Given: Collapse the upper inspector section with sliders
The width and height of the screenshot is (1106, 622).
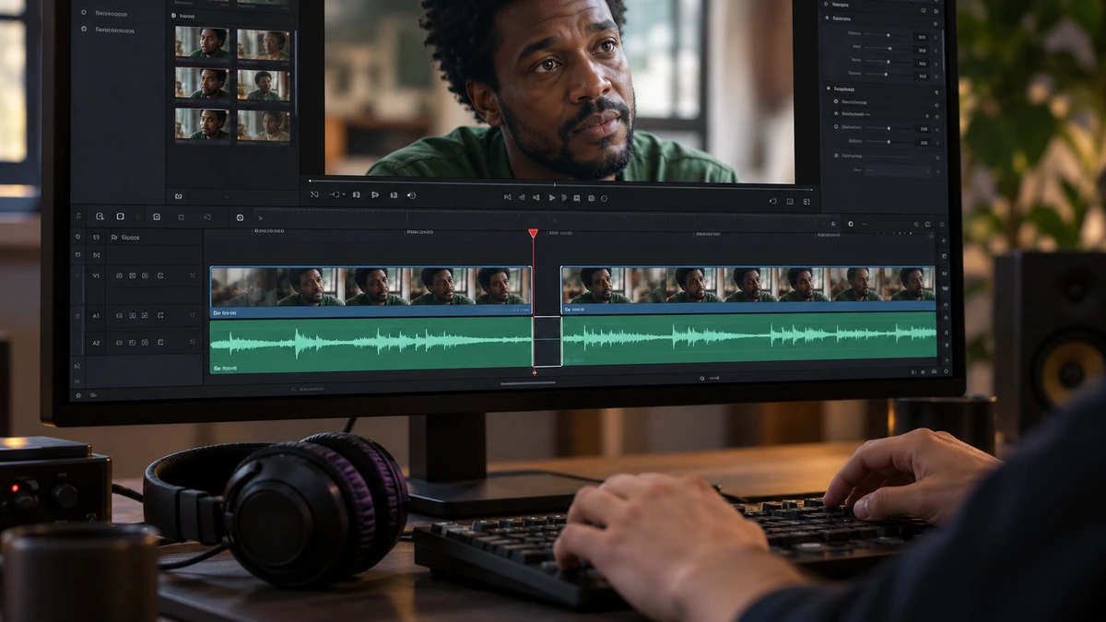Looking at the screenshot, I should (x=827, y=18).
